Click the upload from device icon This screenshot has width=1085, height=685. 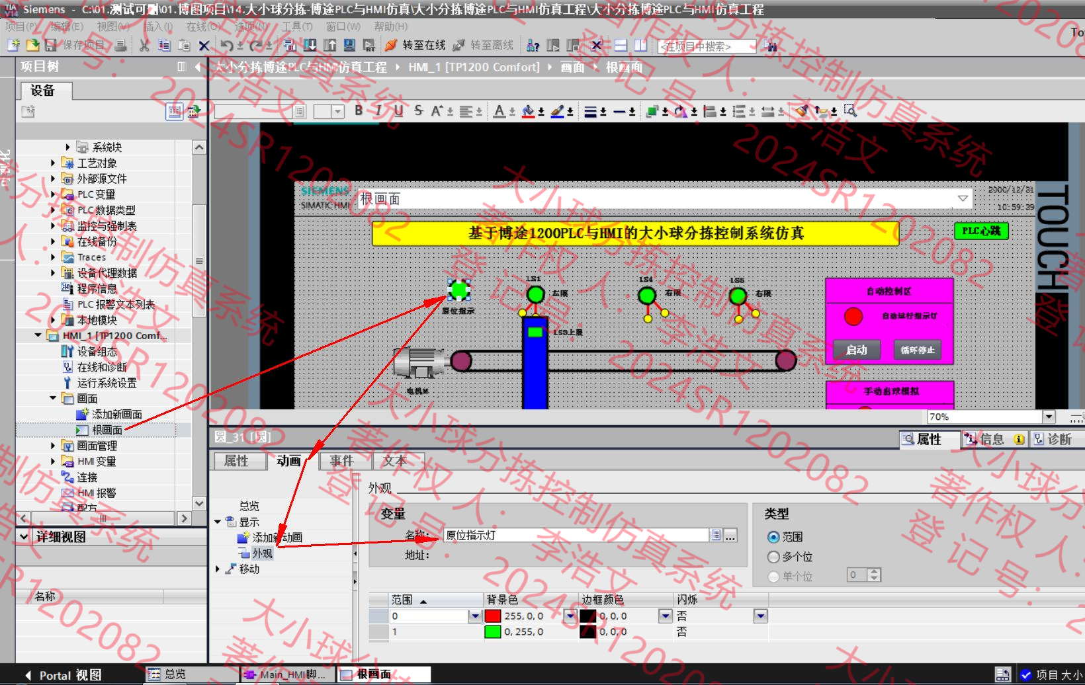[329, 45]
